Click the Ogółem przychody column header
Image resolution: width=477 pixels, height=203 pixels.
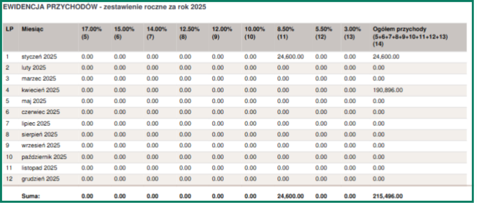[x=410, y=36]
